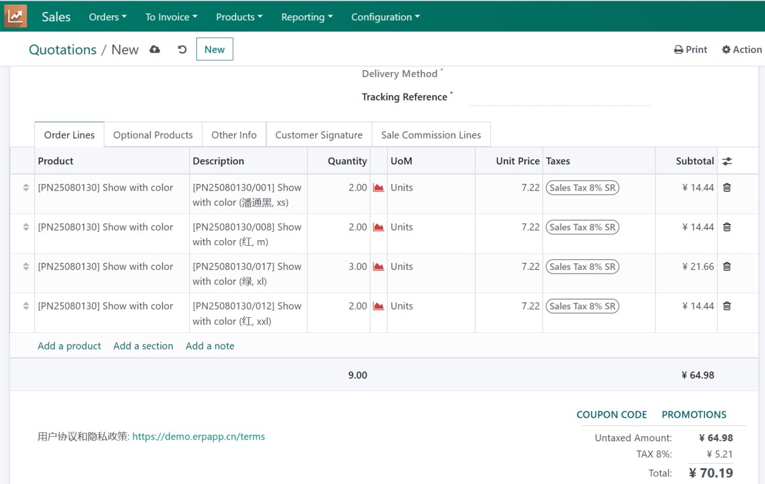Click the Add a product link
The height and width of the screenshot is (484, 765).
click(x=69, y=346)
